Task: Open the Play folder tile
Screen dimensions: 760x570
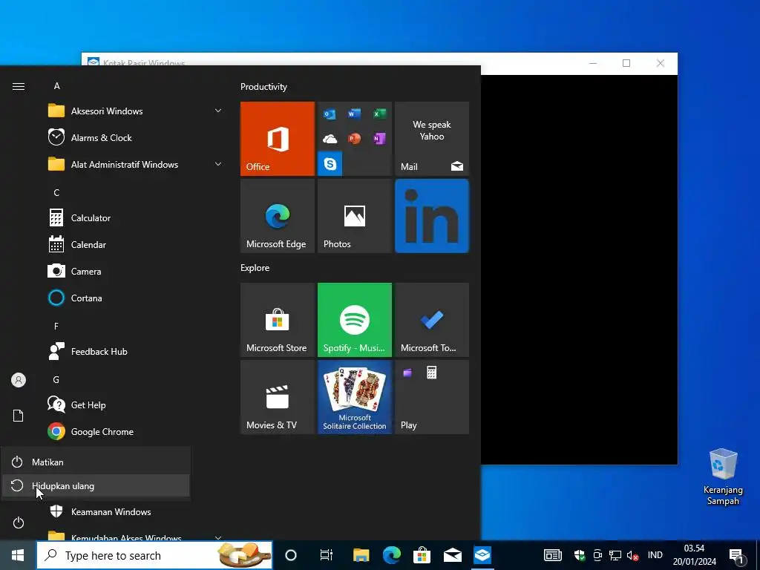Action: coord(432,397)
